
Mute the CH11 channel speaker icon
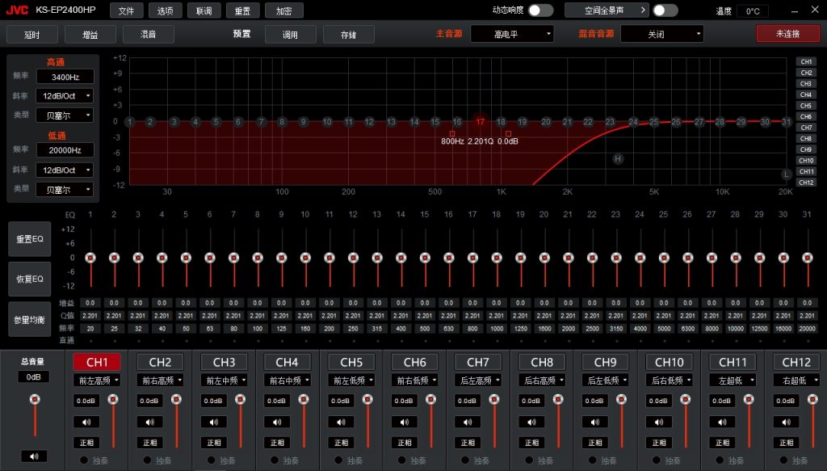pyautogui.click(x=722, y=422)
